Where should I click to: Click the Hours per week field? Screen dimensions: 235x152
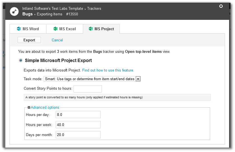(x=78, y=125)
